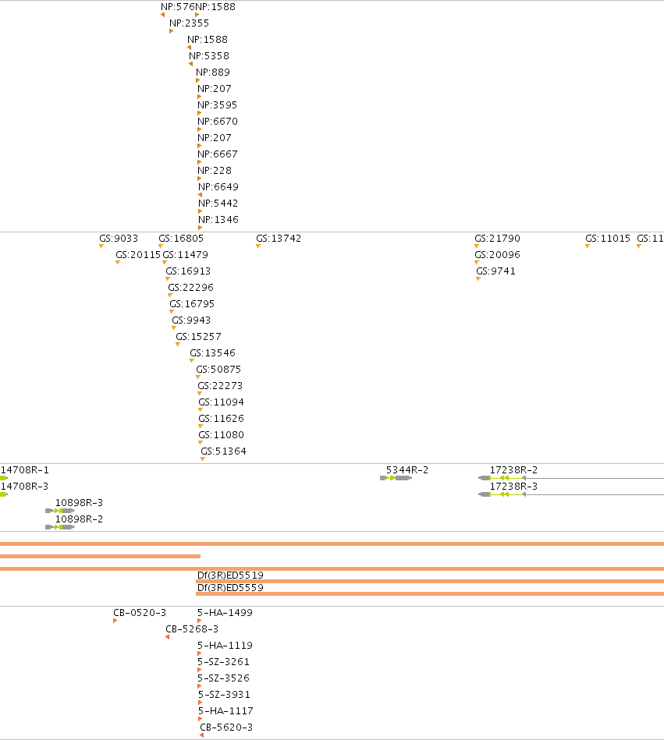This screenshot has height=740, width=664.
Task: Click the GS:20096 triangle marker
Action: [x=477, y=263]
